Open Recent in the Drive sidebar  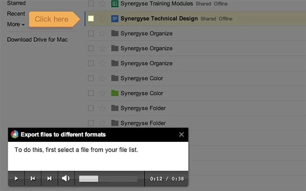[16, 14]
